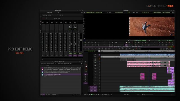Toggle the loop playback icon in Audio Mixer

[x=60, y=15]
